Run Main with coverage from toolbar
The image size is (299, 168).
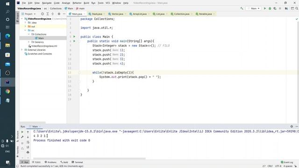tap(275, 8)
